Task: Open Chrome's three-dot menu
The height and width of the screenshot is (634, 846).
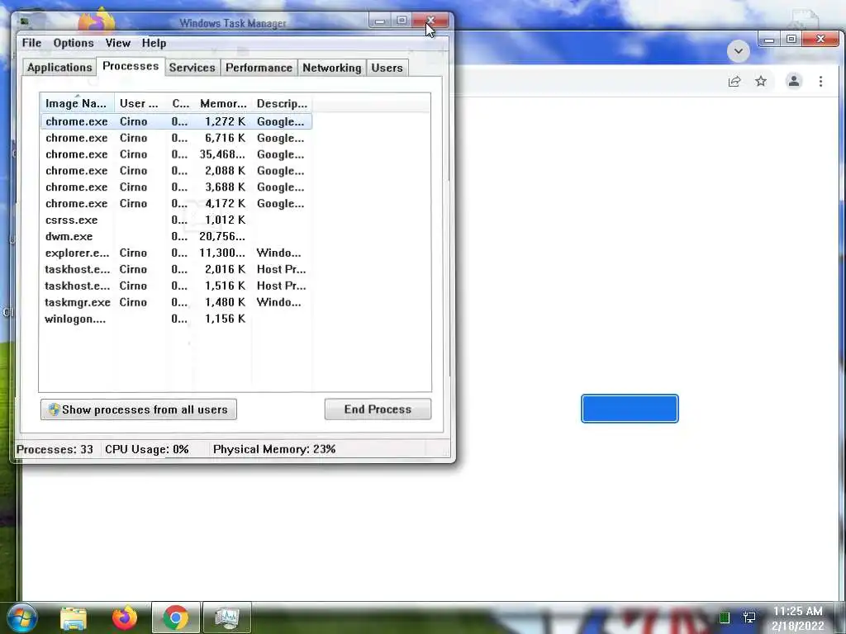Action: 820,82
